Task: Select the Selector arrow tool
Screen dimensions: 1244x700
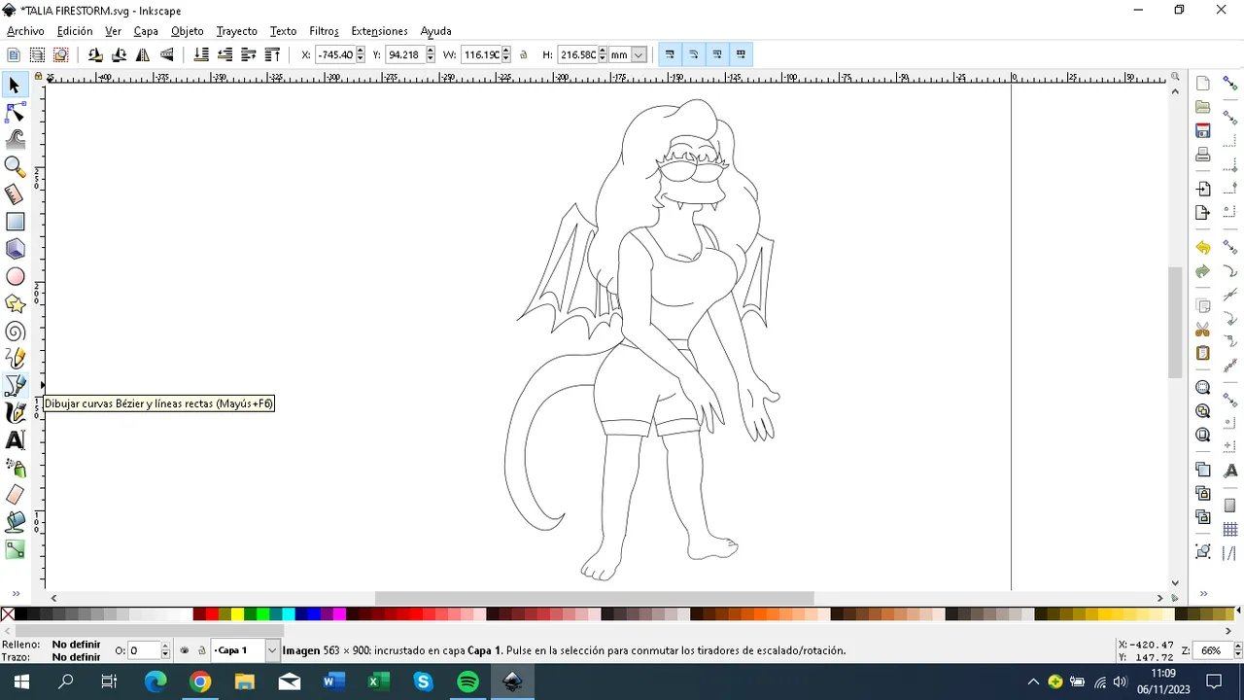Action: [15, 86]
